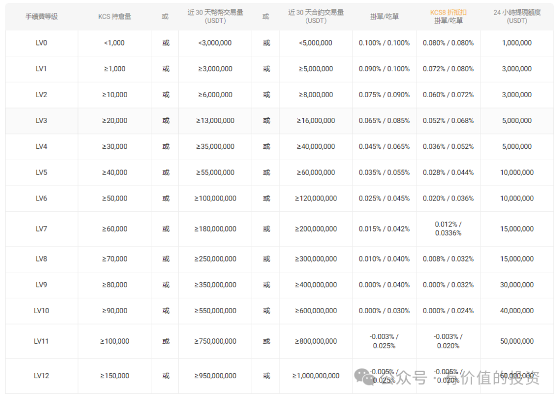The height and width of the screenshot is (400, 558).
Task: Click the ≥8,000,000 futures volume cell
Action: click(316, 95)
